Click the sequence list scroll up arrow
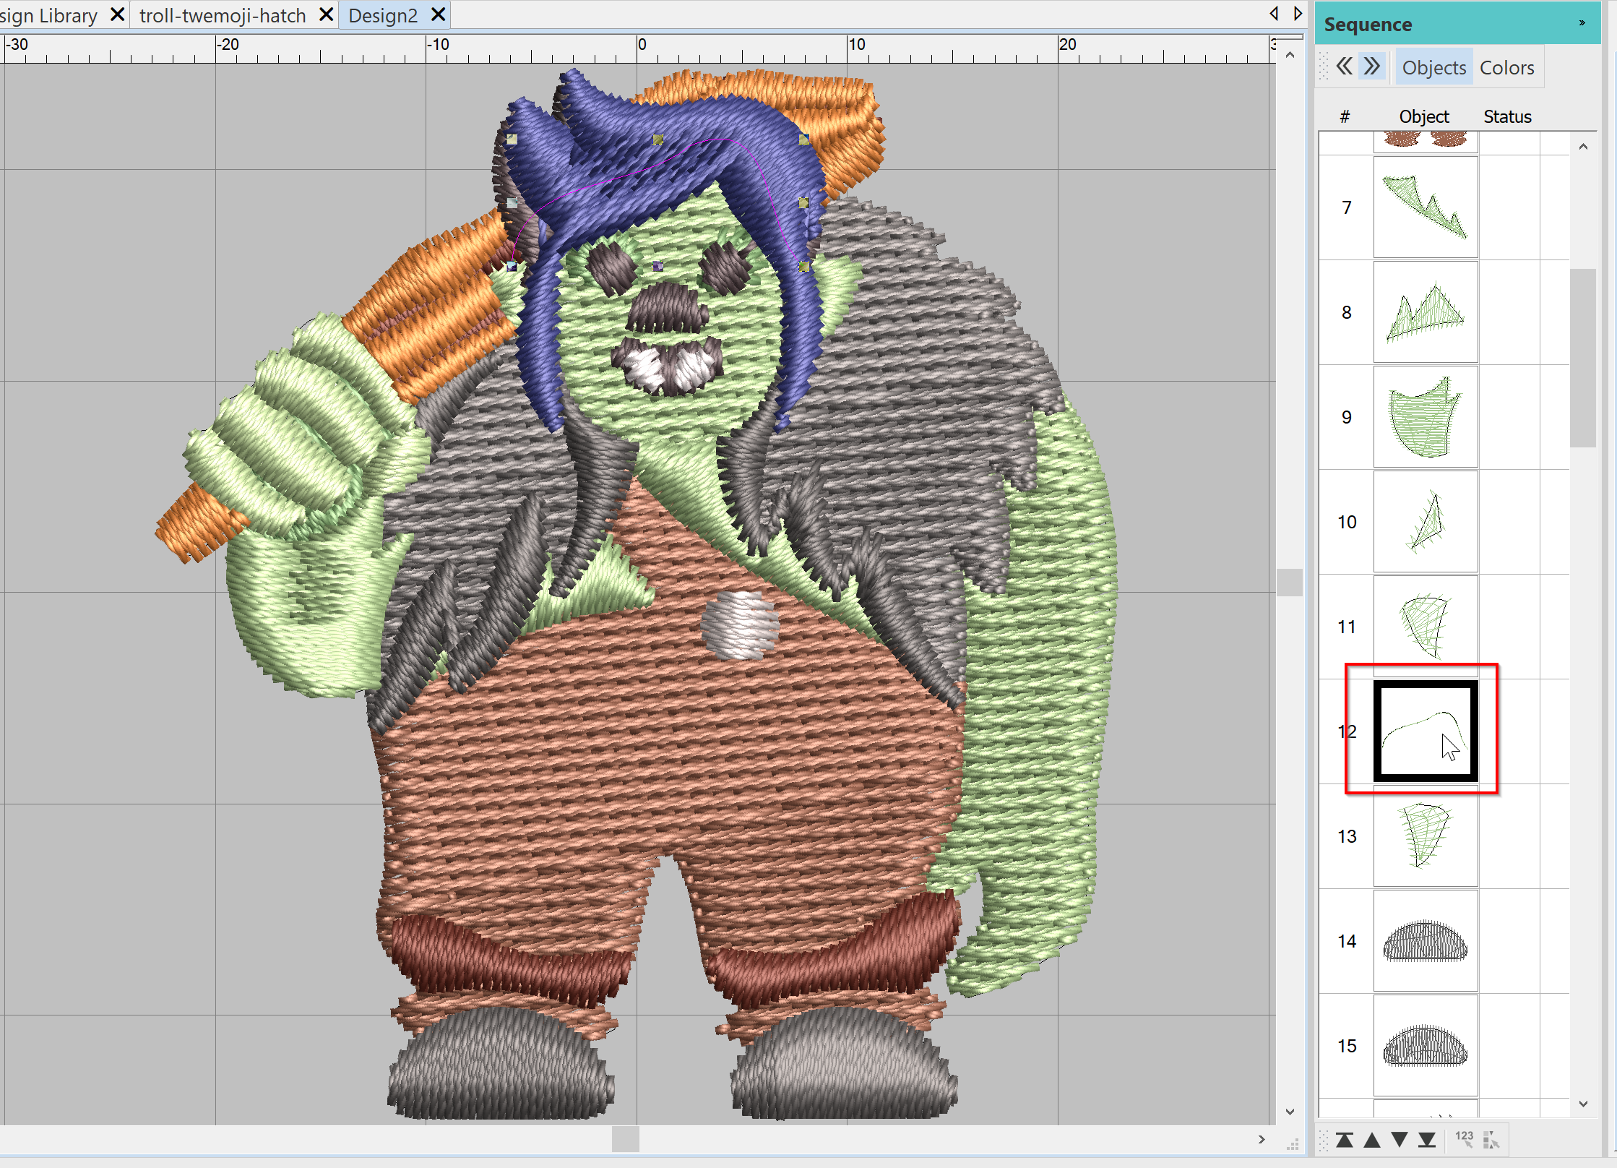Viewport: 1617px width, 1168px height. [x=1583, y=147]
